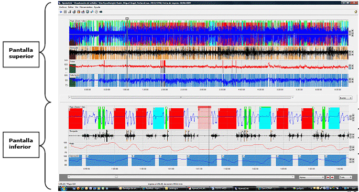The width and height of the screenshot is (359, 192).
Task: Open the Apnea event type dropdown
Action: click(312, 177)
